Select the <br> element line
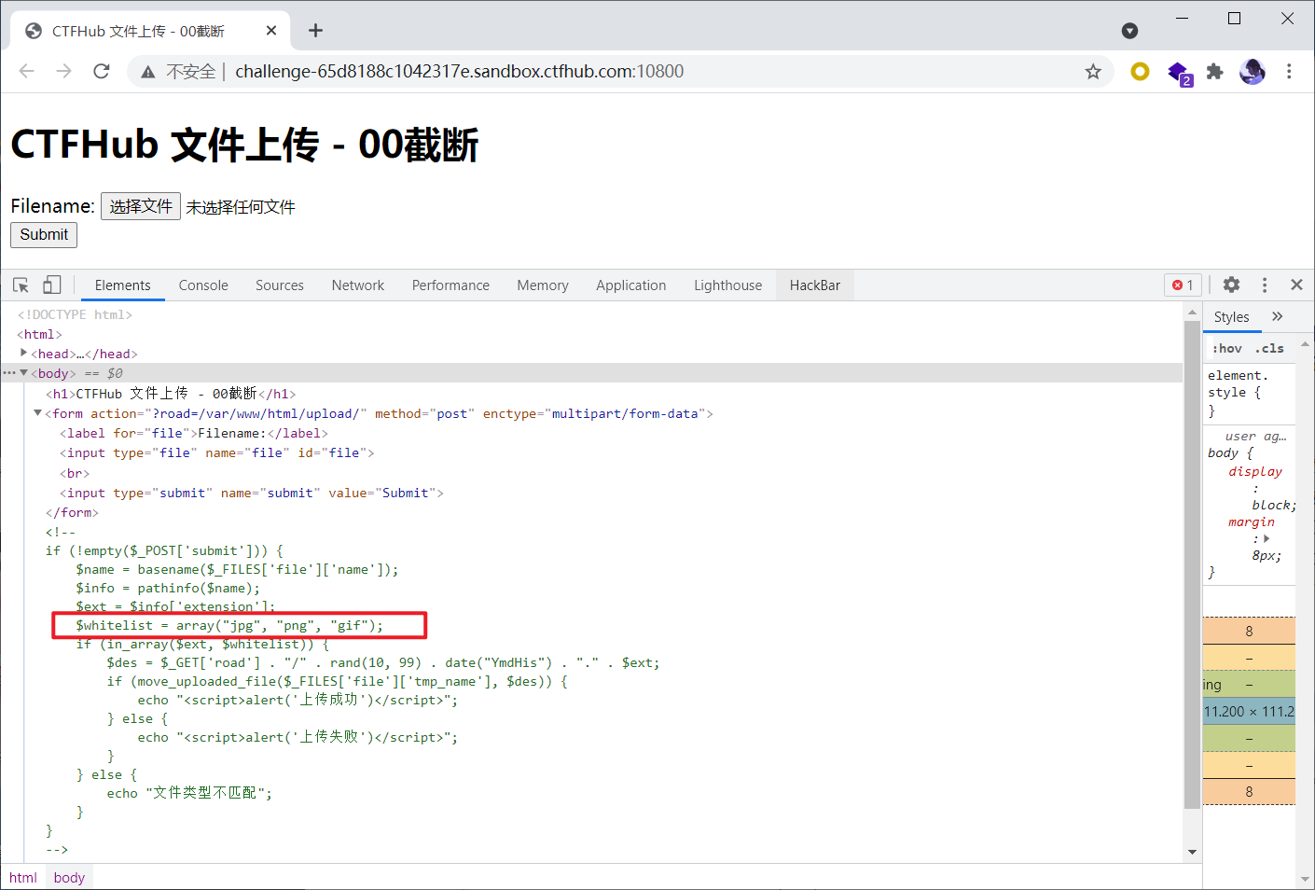The height and width of the screenshot is (890, 1315). (x=75, y=473)
